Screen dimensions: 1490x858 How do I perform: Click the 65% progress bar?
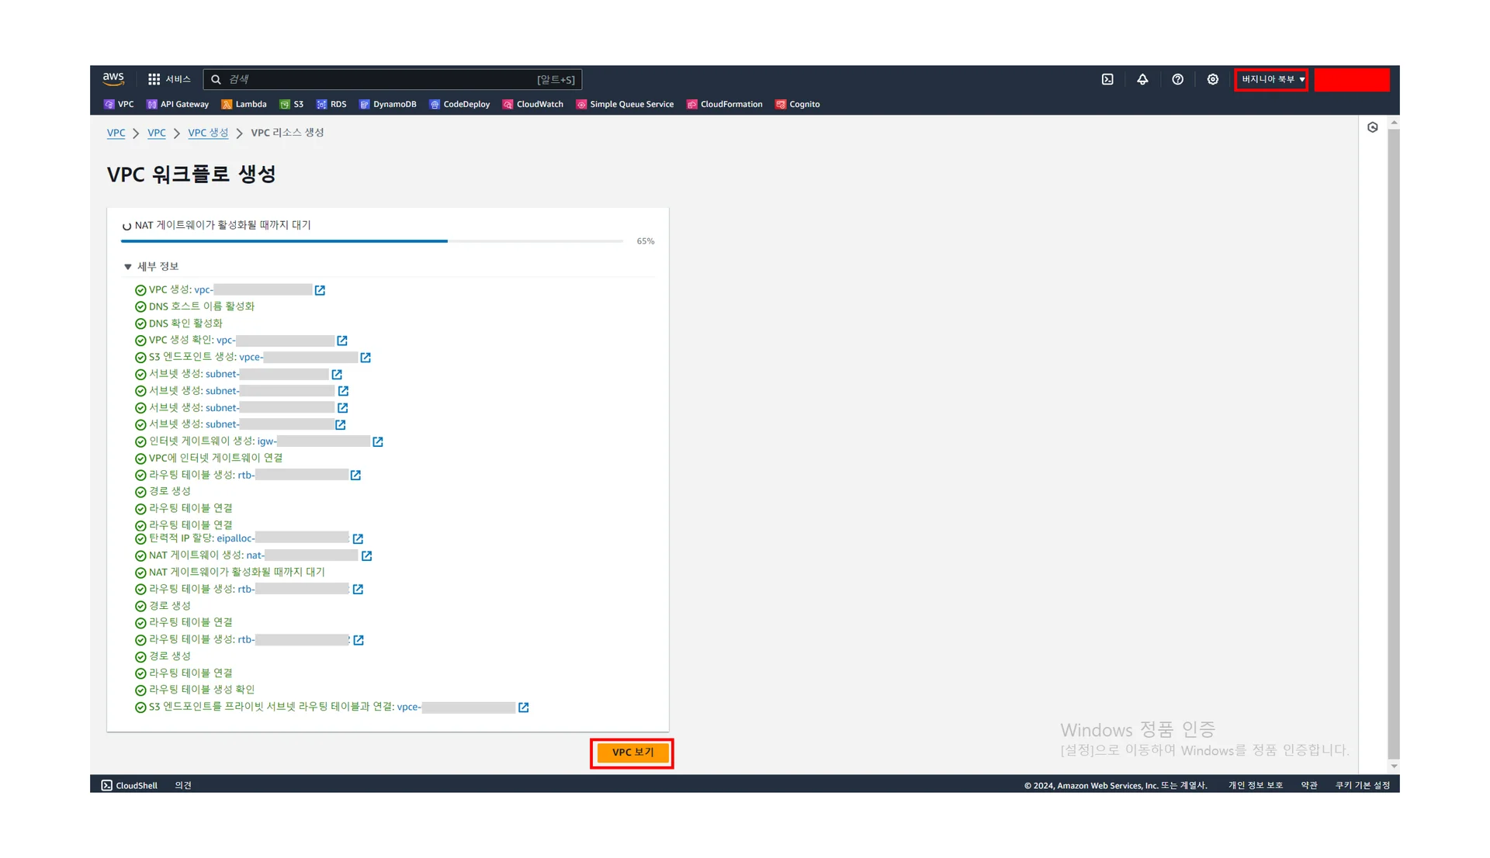[x=372, y=241]
